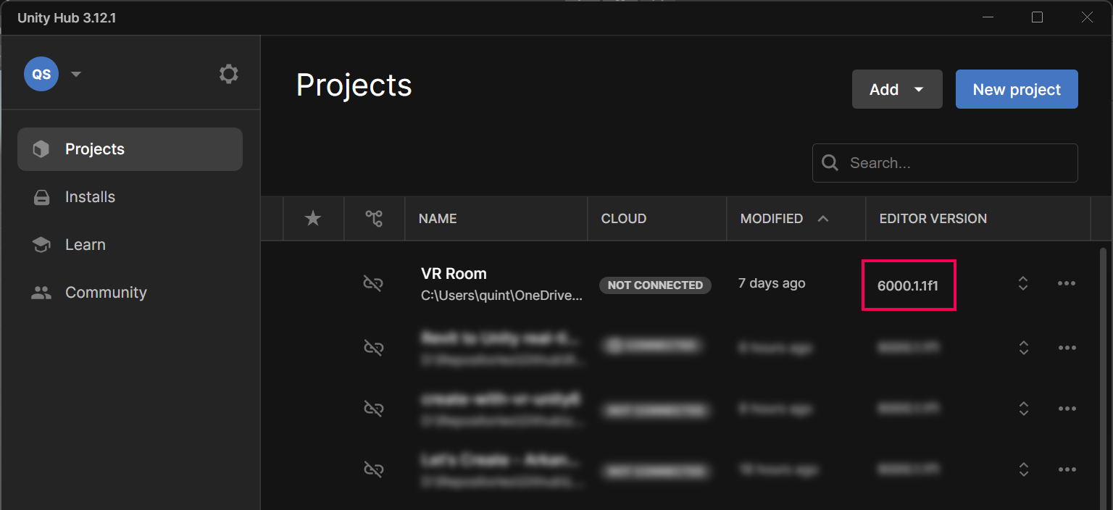The height and width of the screenshot is (510, 1113).
Task: Open Unity Hub preferences gear
Action: point(228,74)
